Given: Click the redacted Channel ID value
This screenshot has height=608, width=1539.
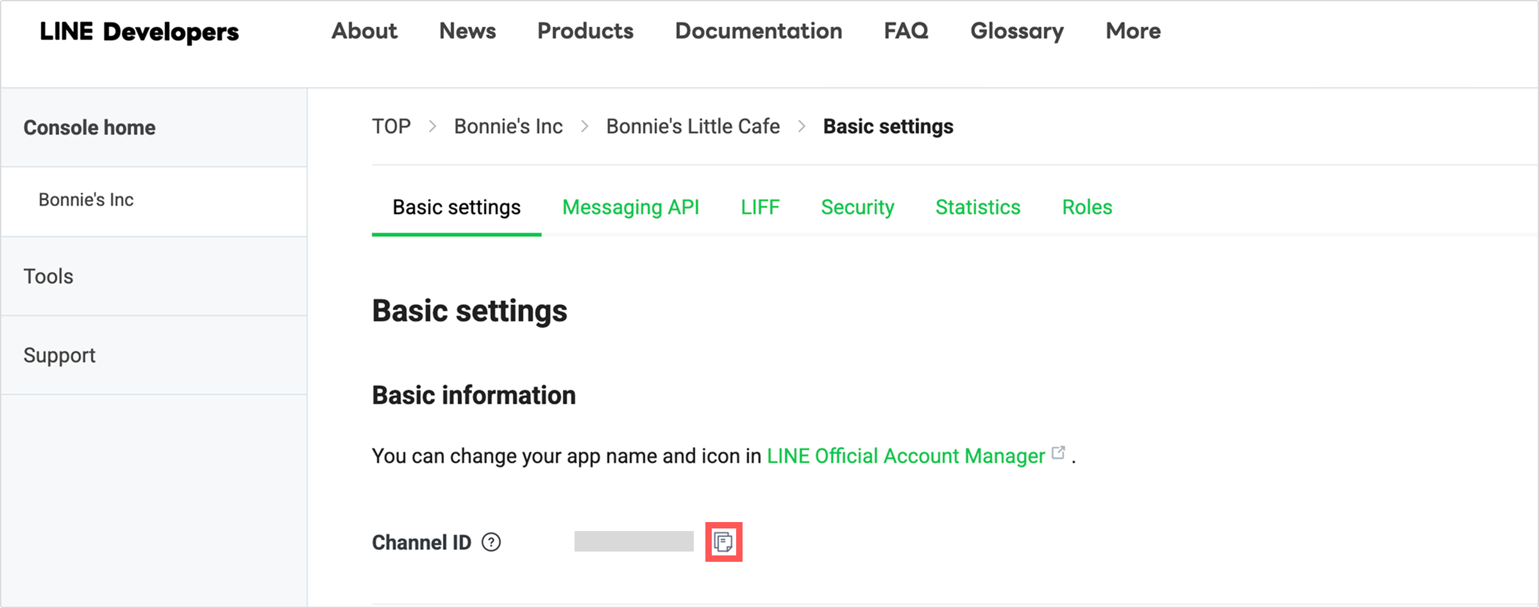Looking at the screenshot, I should (x=634, y=541).
